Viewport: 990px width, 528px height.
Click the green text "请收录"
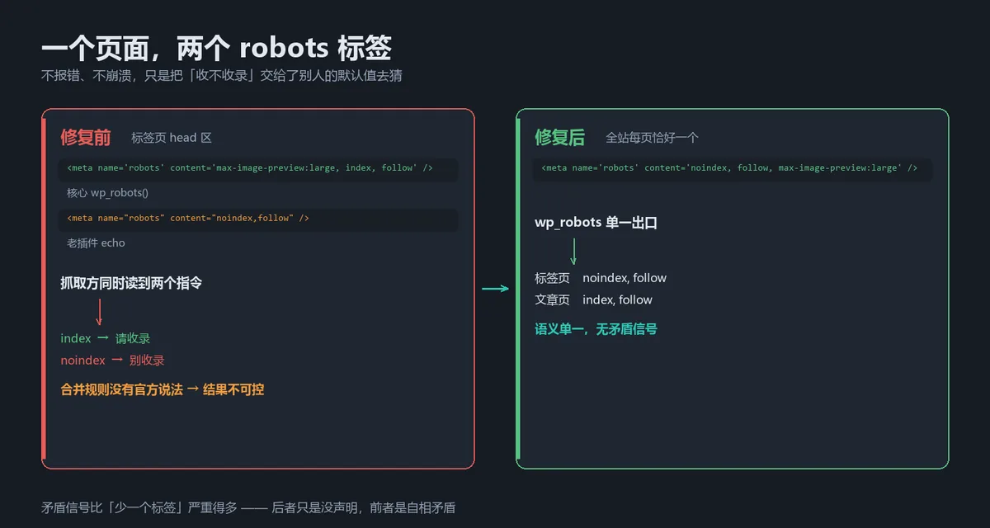[133, 338]
